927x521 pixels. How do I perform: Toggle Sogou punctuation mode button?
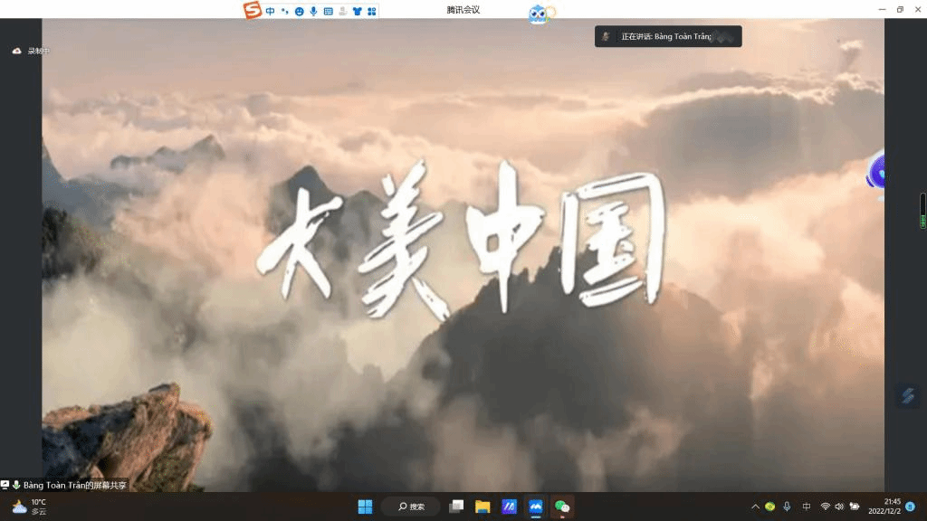[x=284, y=11]
